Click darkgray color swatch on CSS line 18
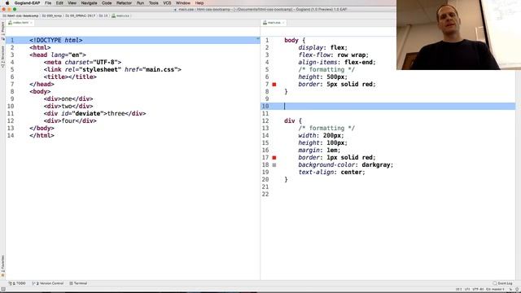 tap(274, 164)
